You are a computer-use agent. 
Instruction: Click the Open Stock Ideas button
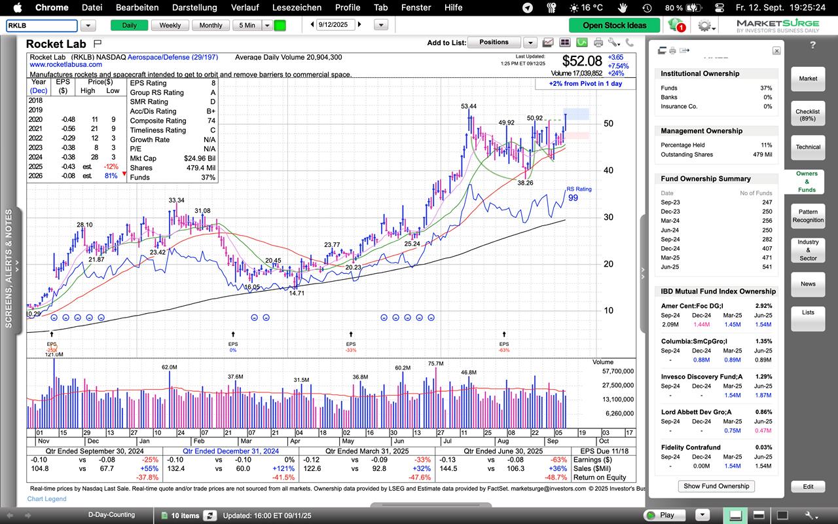click(x=614, y=26)
